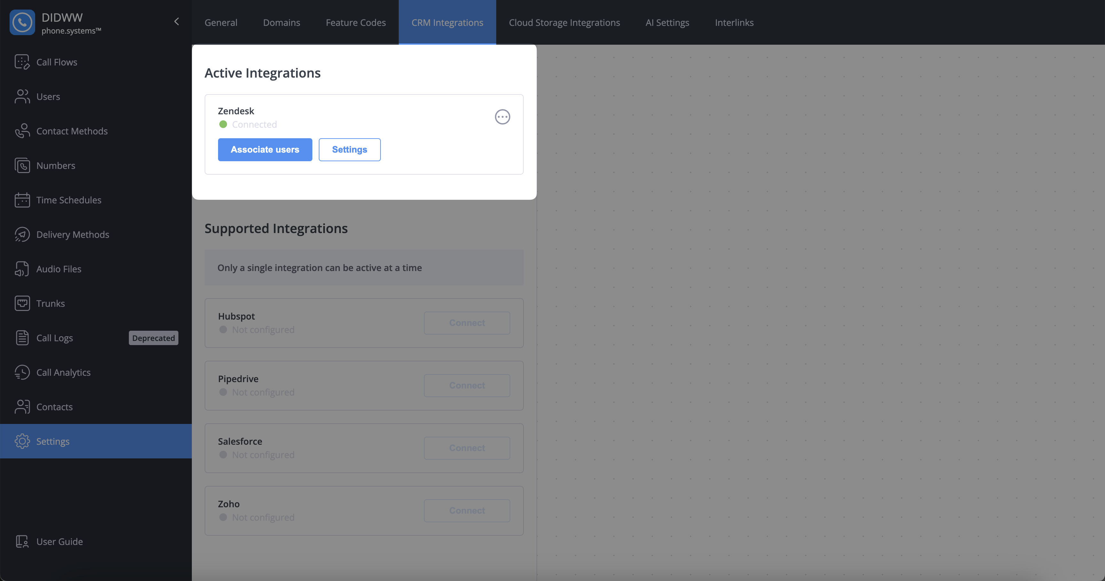
Task: Open the Call Flows icon in sidebar
Action: pos(22,62)
